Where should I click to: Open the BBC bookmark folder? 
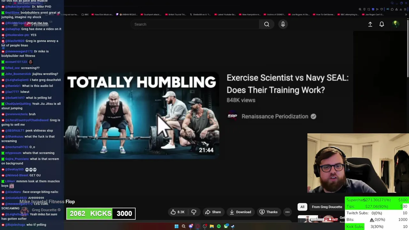click(85, 14)
